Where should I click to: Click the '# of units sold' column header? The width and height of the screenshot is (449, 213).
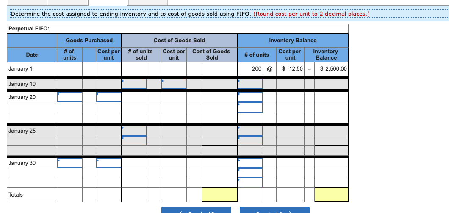[140, 55]
